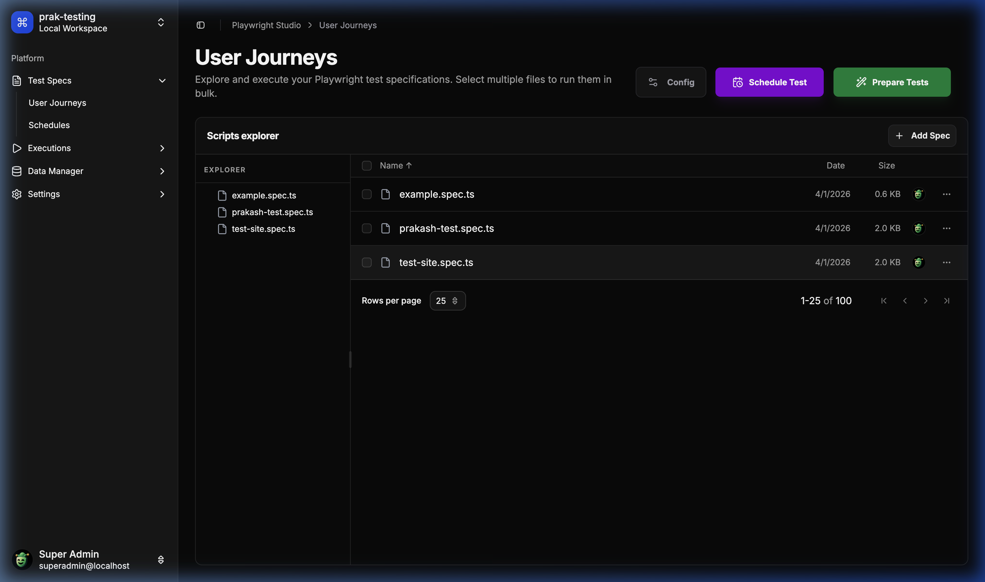The height and width of the screenshot is (582, 985).
Task: Click the file icon in test-site.spec.ts table row
Action: pyautogui.click(x=385, y=262)
